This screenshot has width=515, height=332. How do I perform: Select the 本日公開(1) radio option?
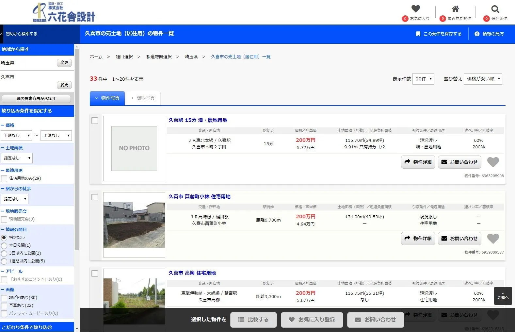point(4,246)
